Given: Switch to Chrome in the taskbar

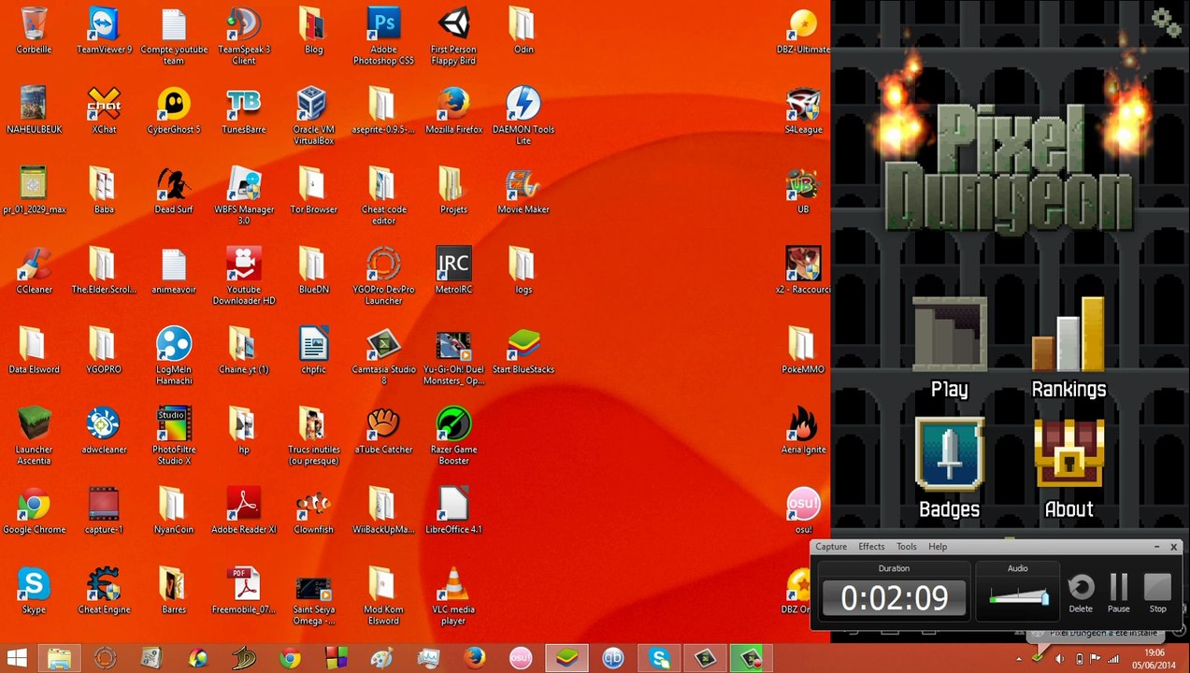Looking at the screenshot, I should [290, 659].
